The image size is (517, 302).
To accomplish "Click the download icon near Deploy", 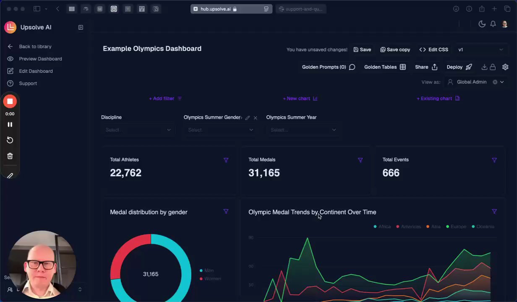I will tap(484, 67).
